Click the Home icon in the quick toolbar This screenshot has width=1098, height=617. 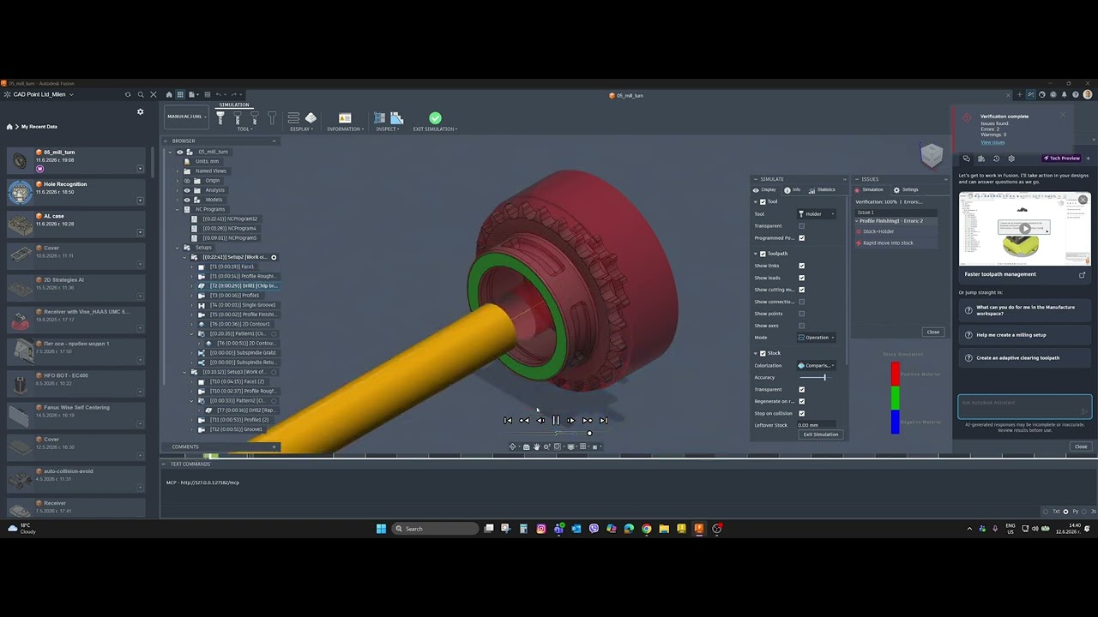pyautogui.click(x=169, y=94)
